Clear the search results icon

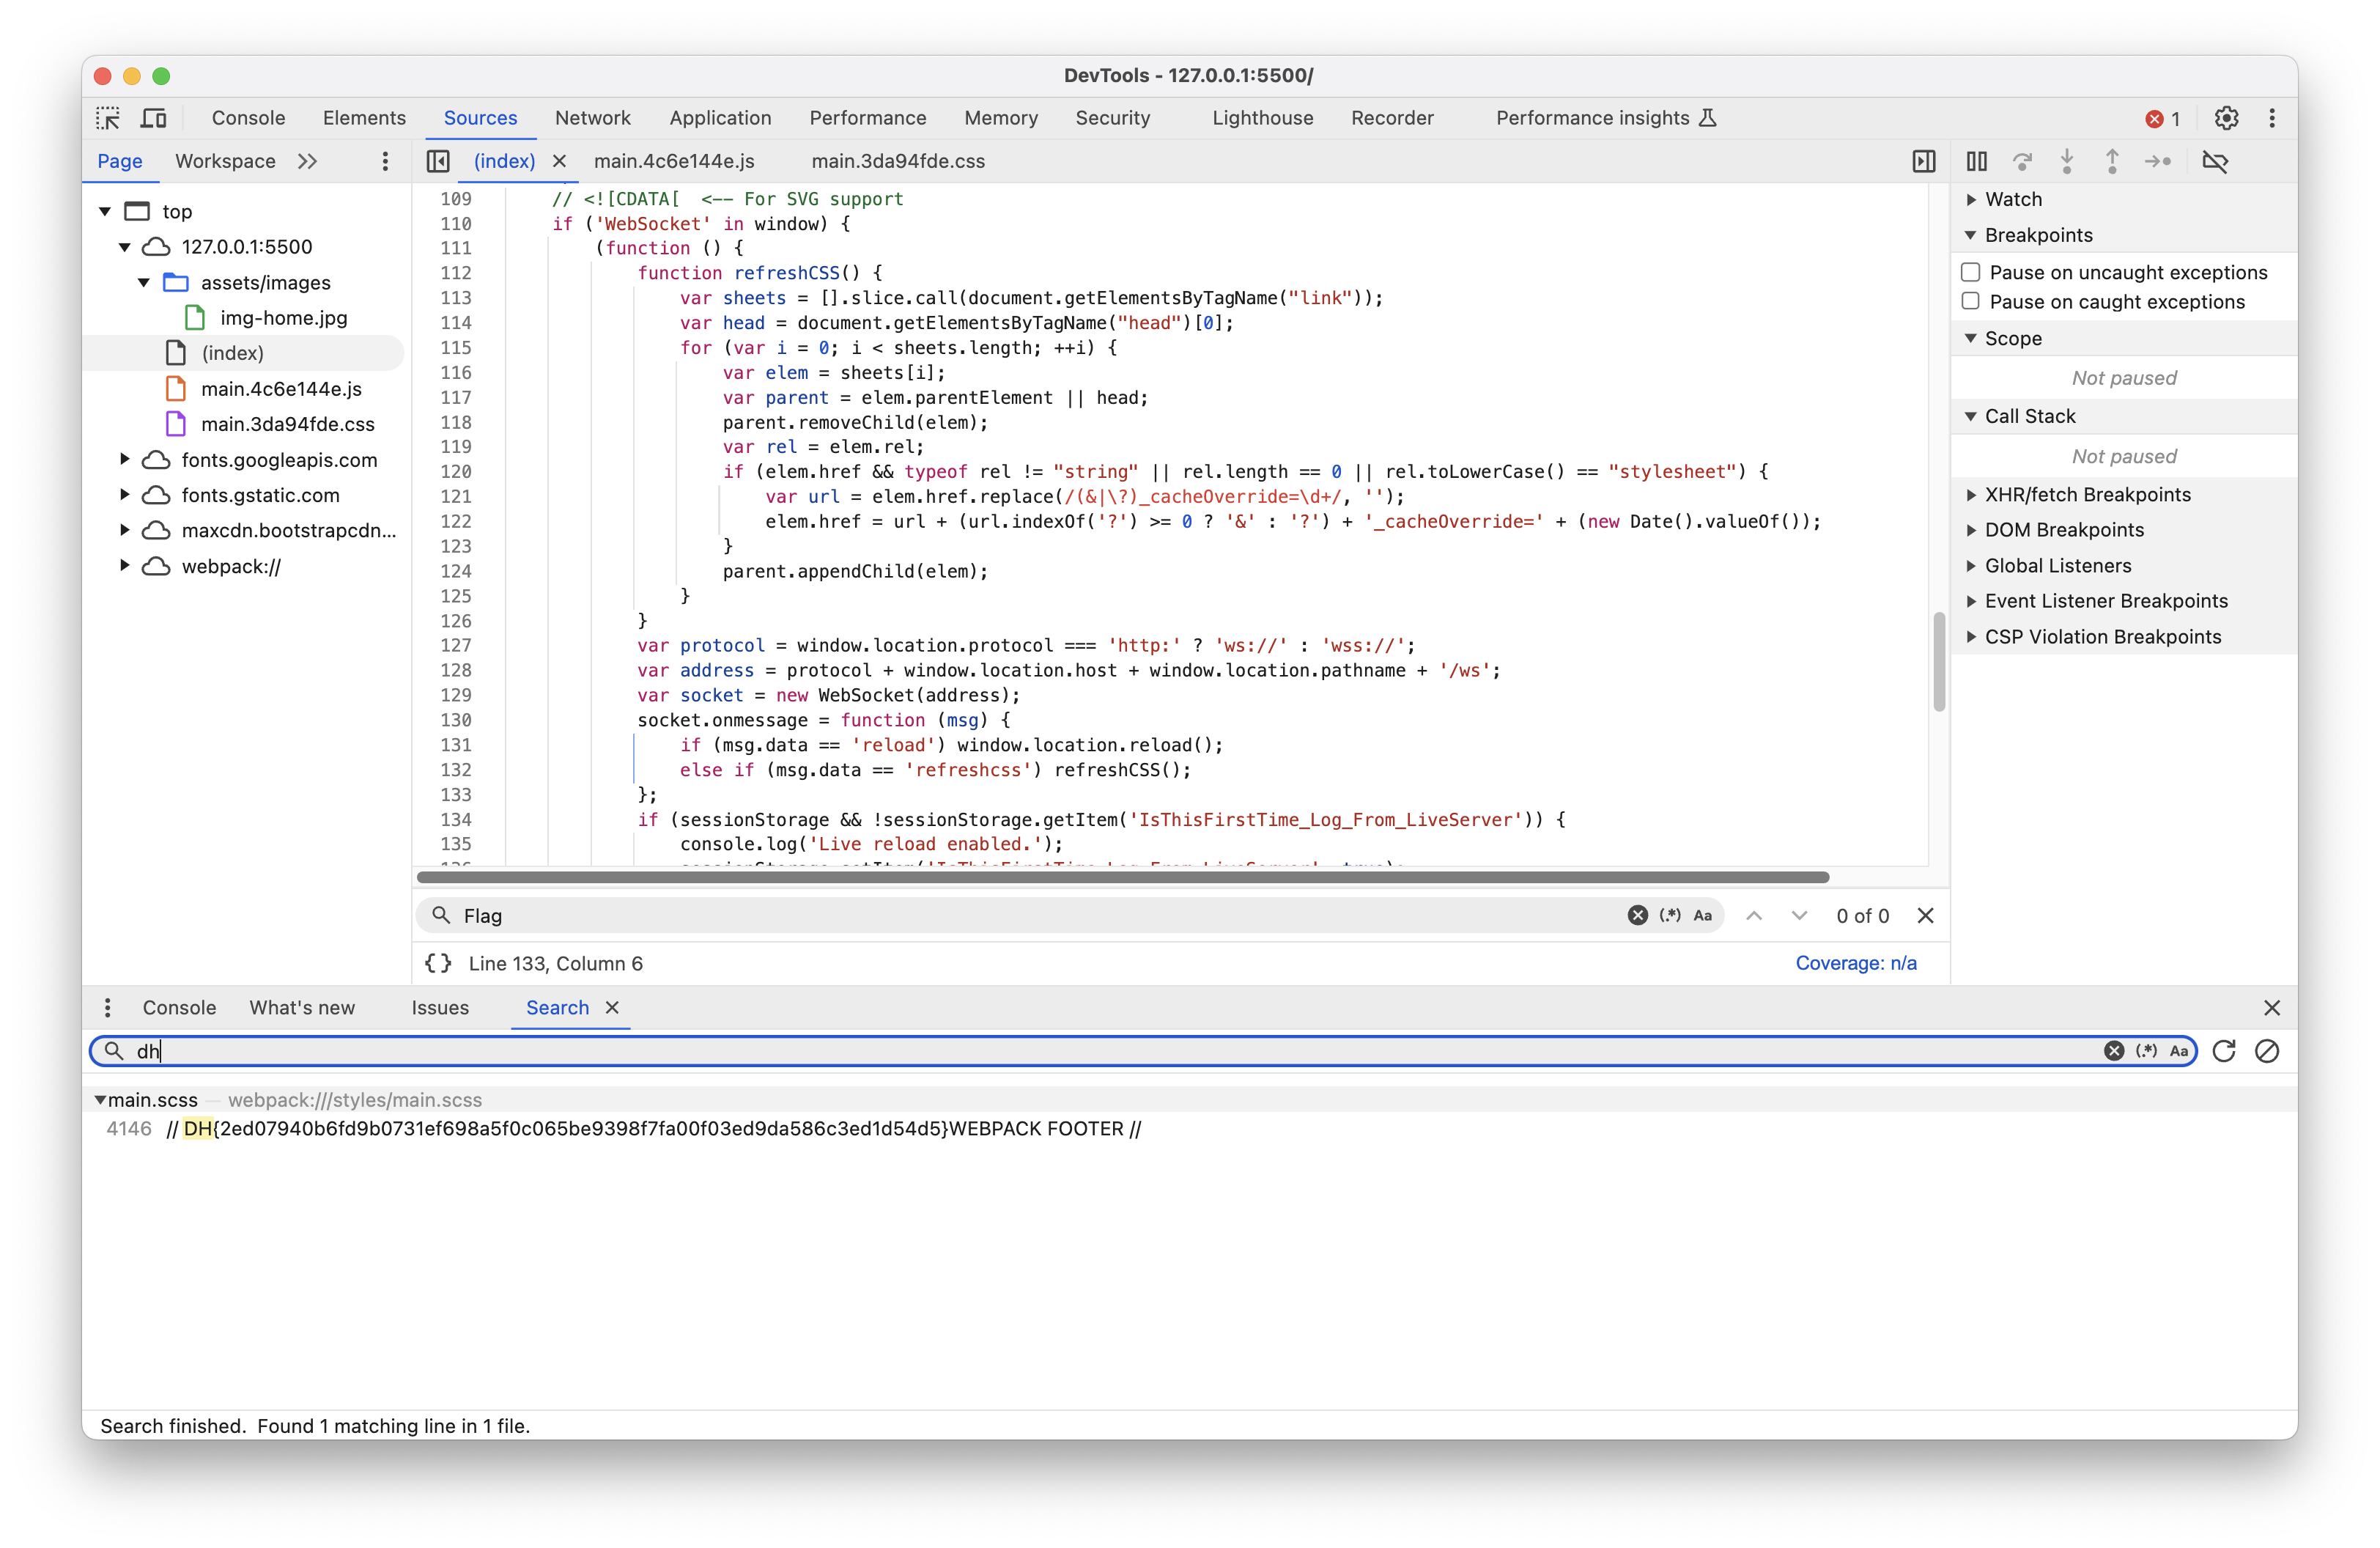coord(2267,1051)
